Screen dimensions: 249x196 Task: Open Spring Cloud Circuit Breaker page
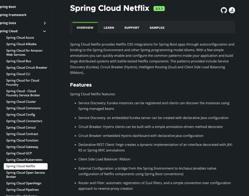(x=27, y=67)
